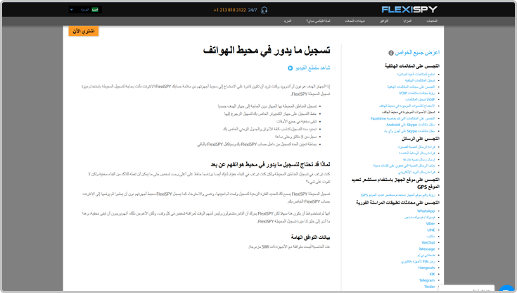
Task: Open the فيسبوك / فيسبوك ماسنجر link
Action: (x=420, y=218)
